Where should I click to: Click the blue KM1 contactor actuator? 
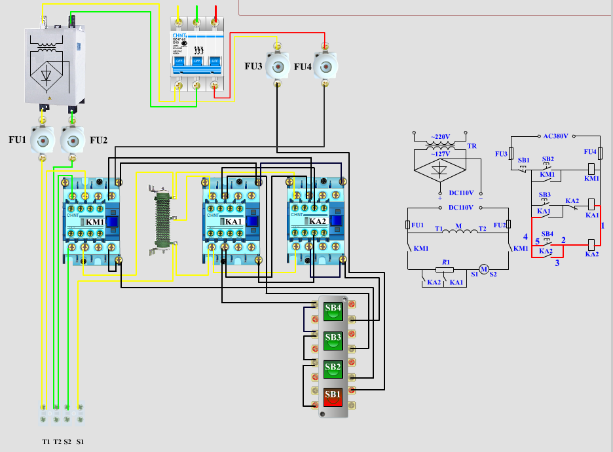pyautogui.click(x=112, y=221)
